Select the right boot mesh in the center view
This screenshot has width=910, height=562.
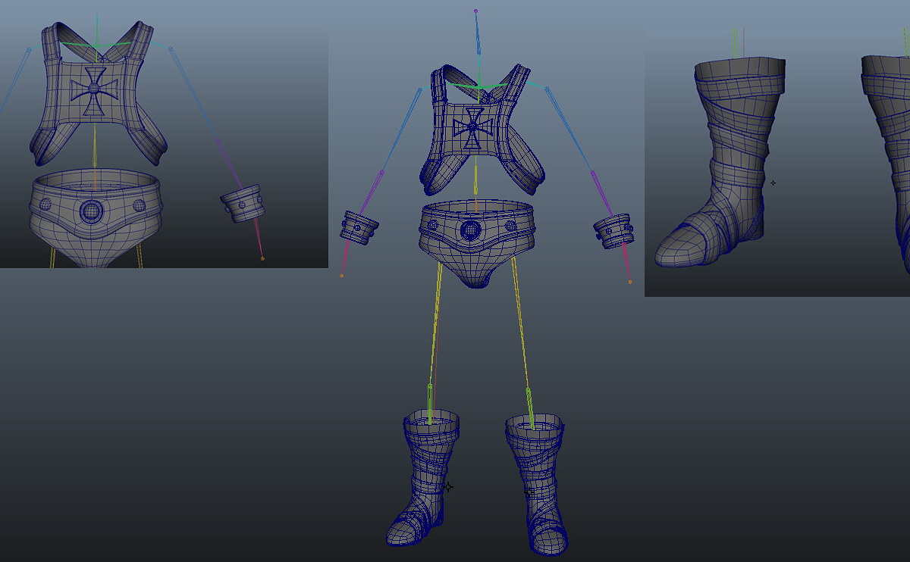pyautogui.click(x=538, y=484)
